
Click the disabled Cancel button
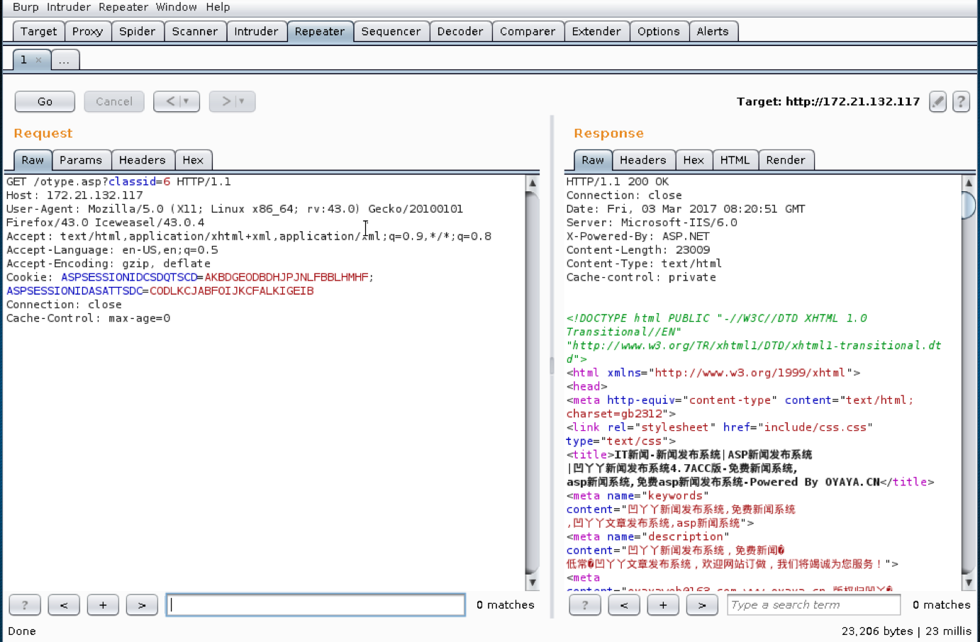[114, 101]
